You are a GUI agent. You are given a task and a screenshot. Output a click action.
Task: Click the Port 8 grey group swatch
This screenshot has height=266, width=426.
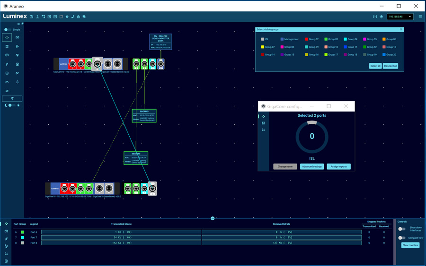23,243
